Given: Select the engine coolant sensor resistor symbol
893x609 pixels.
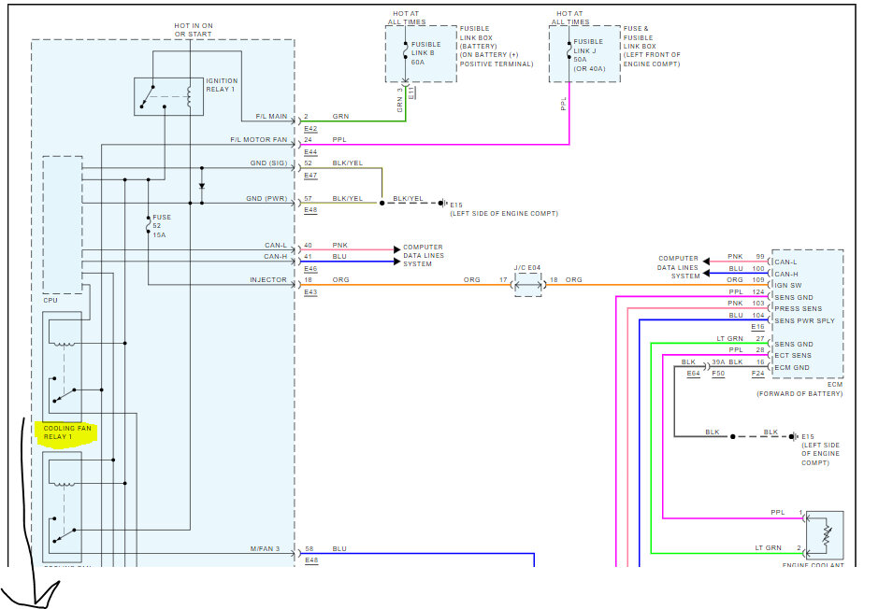Looking at the screenshot, I should (825, 535).
